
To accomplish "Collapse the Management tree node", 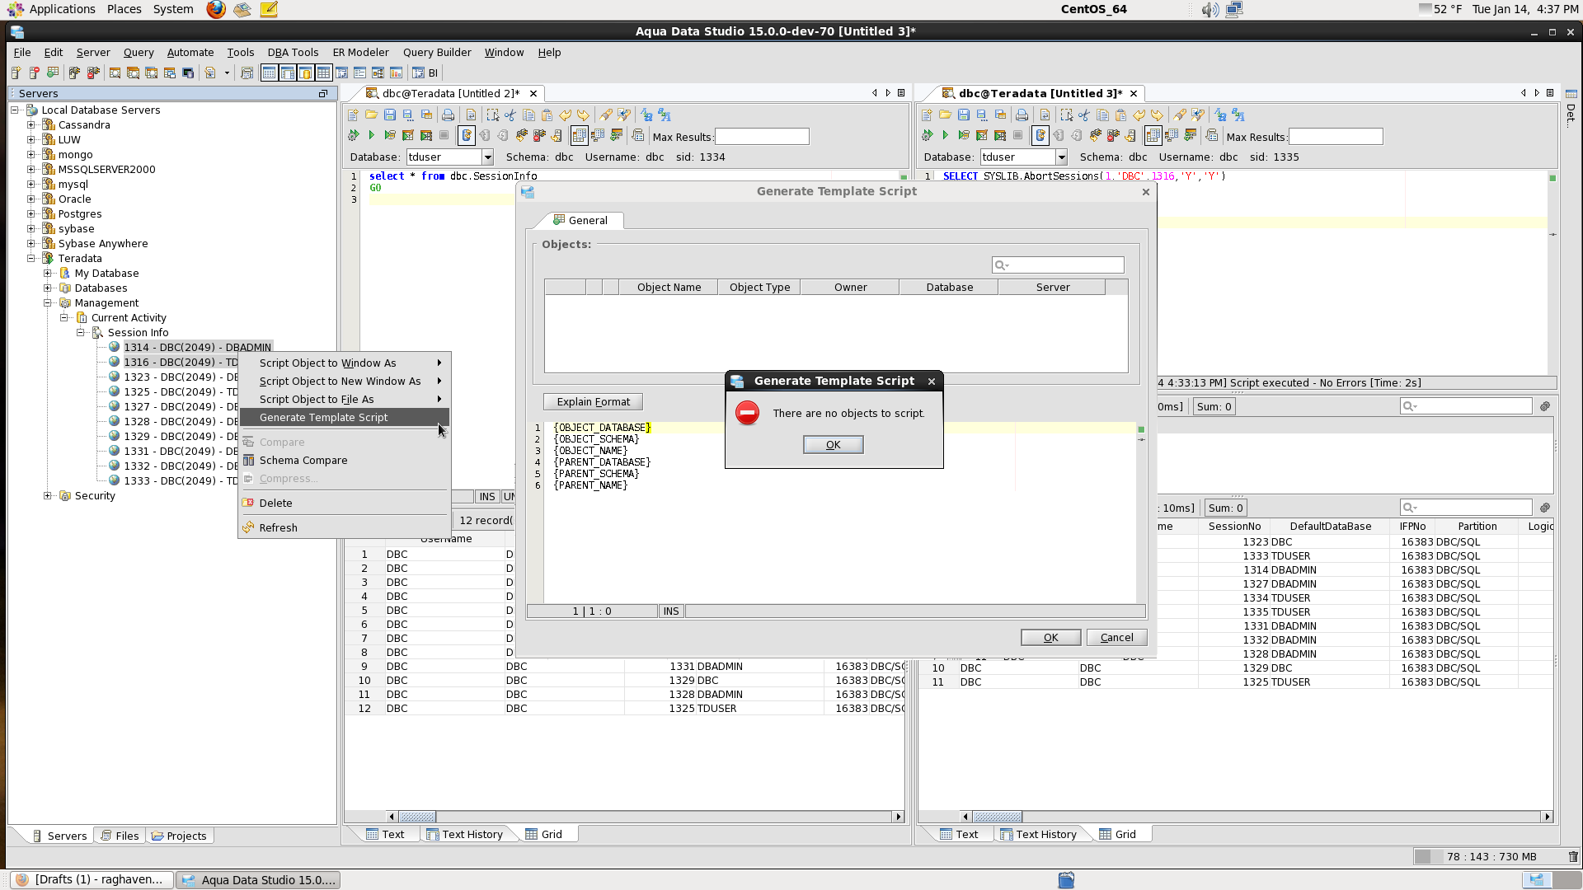I will [x=48, y=303].
